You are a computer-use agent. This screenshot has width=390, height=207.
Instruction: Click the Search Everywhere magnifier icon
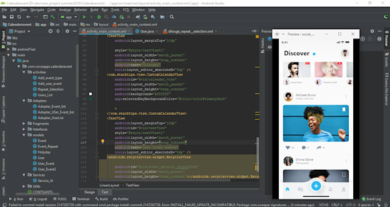[x=171, y=17]
